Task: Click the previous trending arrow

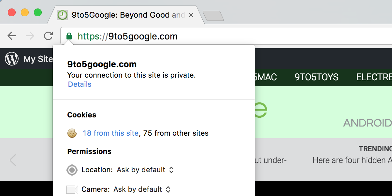Action: (x=13, y=160)
